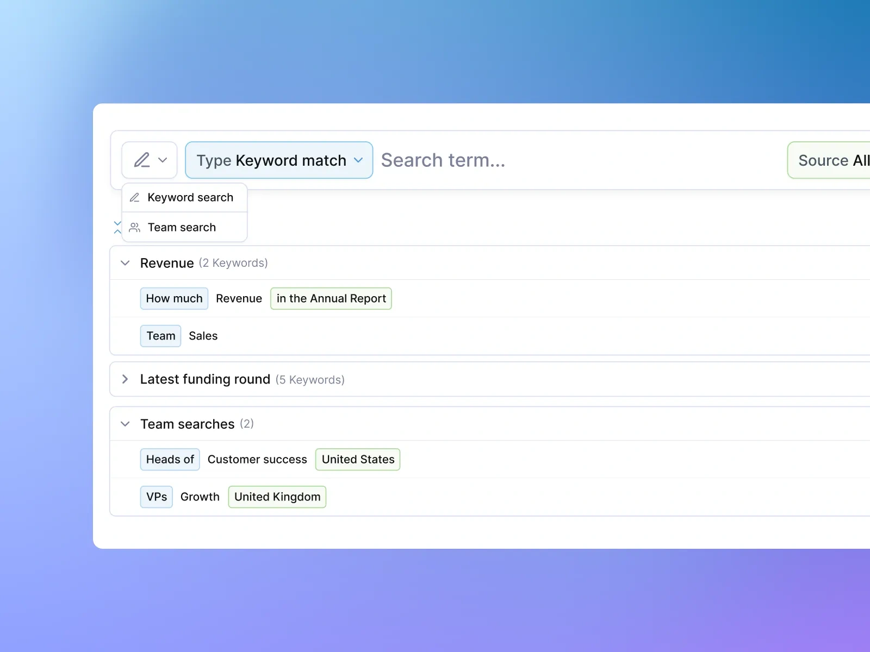Click the Revenue keyword in first row

tap(239, 298)
